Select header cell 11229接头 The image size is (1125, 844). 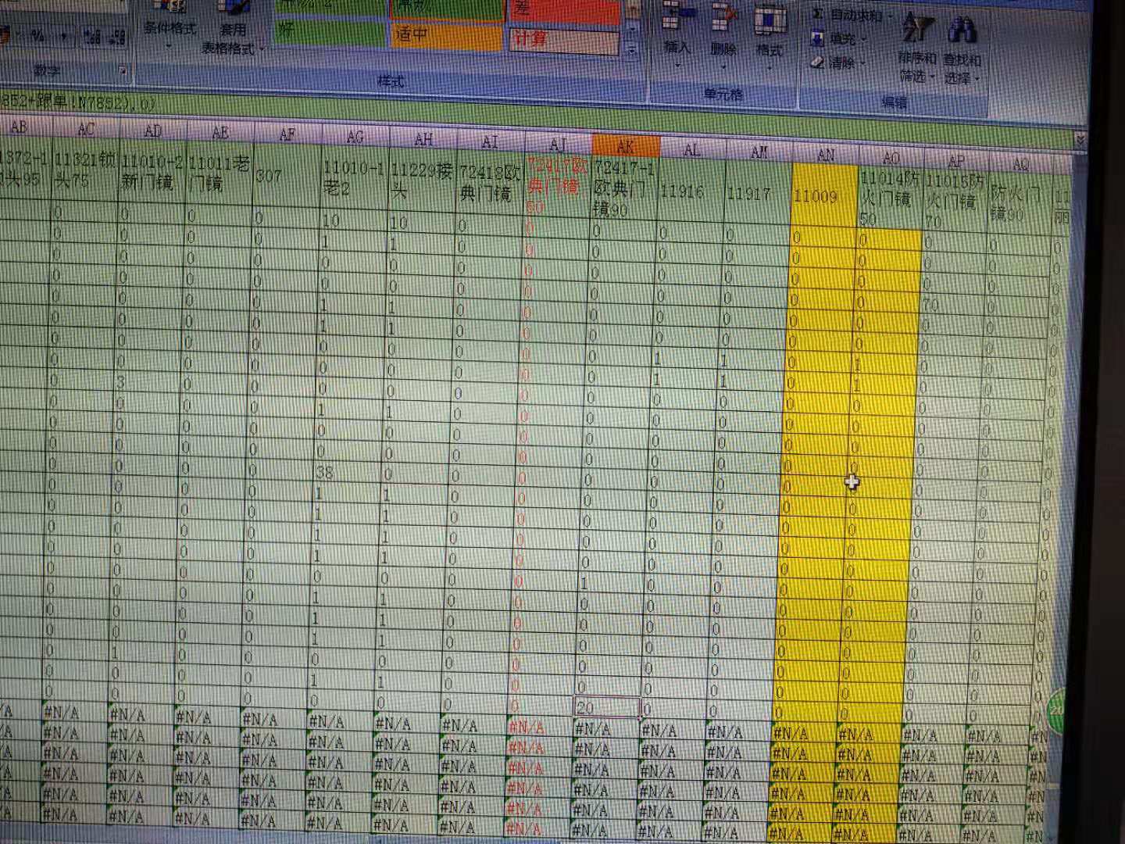click(422, 181)
